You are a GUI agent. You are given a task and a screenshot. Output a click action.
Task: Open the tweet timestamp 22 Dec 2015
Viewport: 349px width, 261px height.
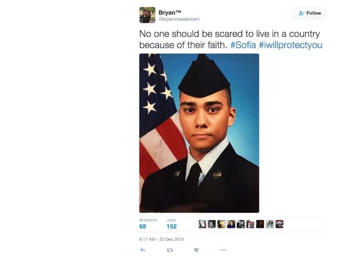pyautogui.click(x=162, y=239)
